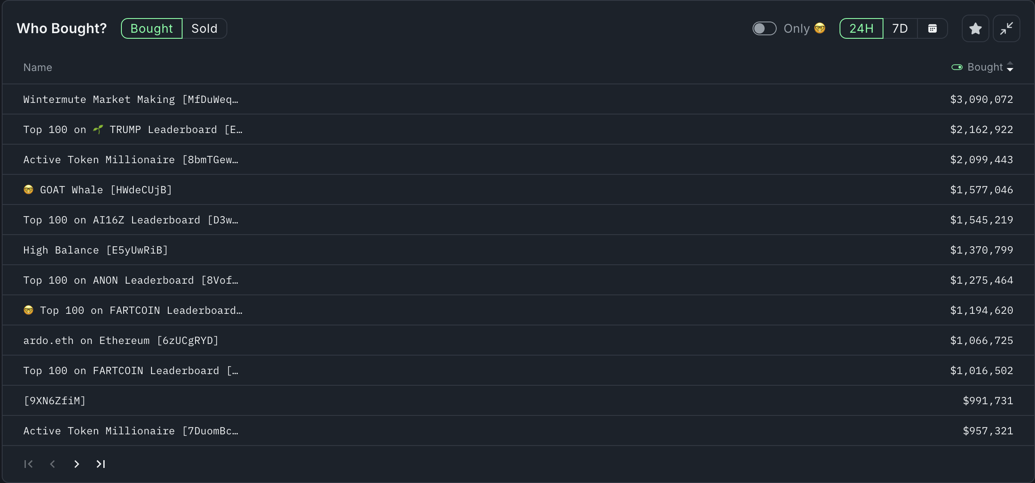Screen dimensions: 1035x483
Task: Switch to Sold view tab
Action: pyautogui.click(x=204, y=28)
